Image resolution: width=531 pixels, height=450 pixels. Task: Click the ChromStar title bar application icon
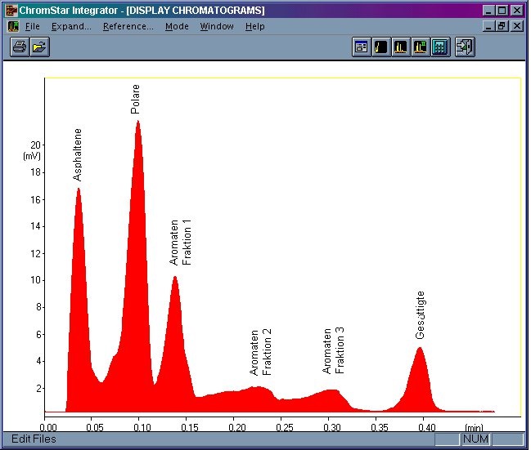pos(11,11)
